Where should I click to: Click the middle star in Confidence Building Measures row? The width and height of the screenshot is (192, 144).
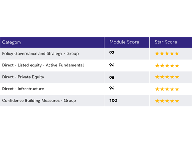click(x=167, y=101)
